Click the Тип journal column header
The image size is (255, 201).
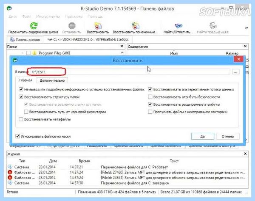pyautogui.click(x=22, y=161)
